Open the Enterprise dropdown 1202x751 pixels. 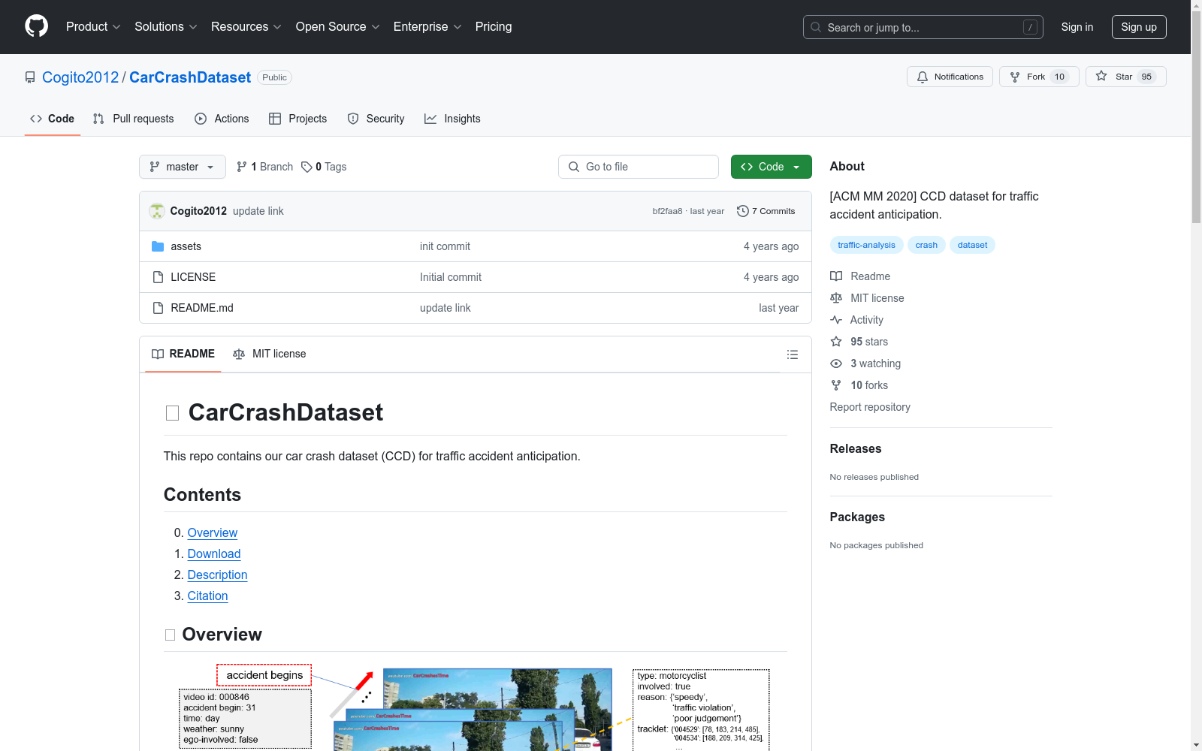427,27
